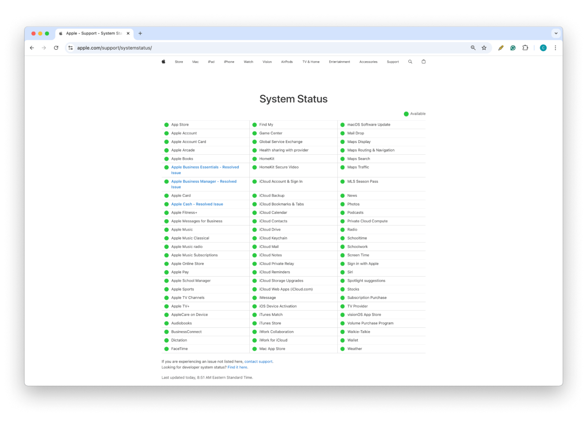Click the green dot next to Find My
The height and width of the screenshot is (421, 585).
(x=255, y=125)
